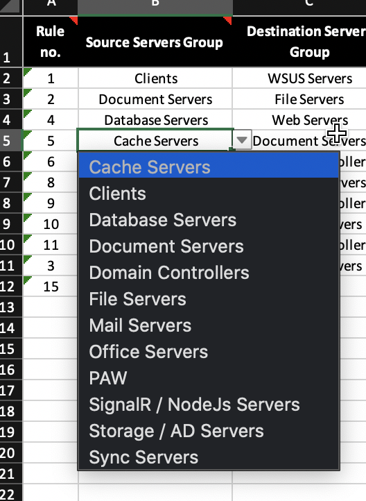
Task: Select the Document Servers cell in row 5
Action: pos(309,141)
